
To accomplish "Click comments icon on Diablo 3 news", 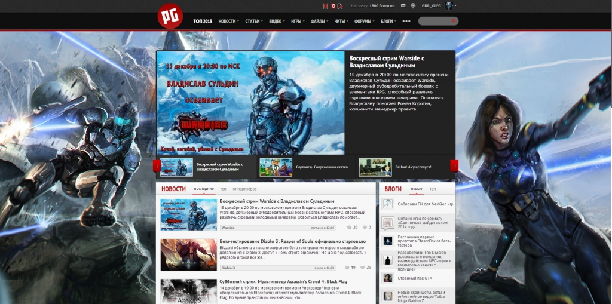I will [x=347, y=268].
